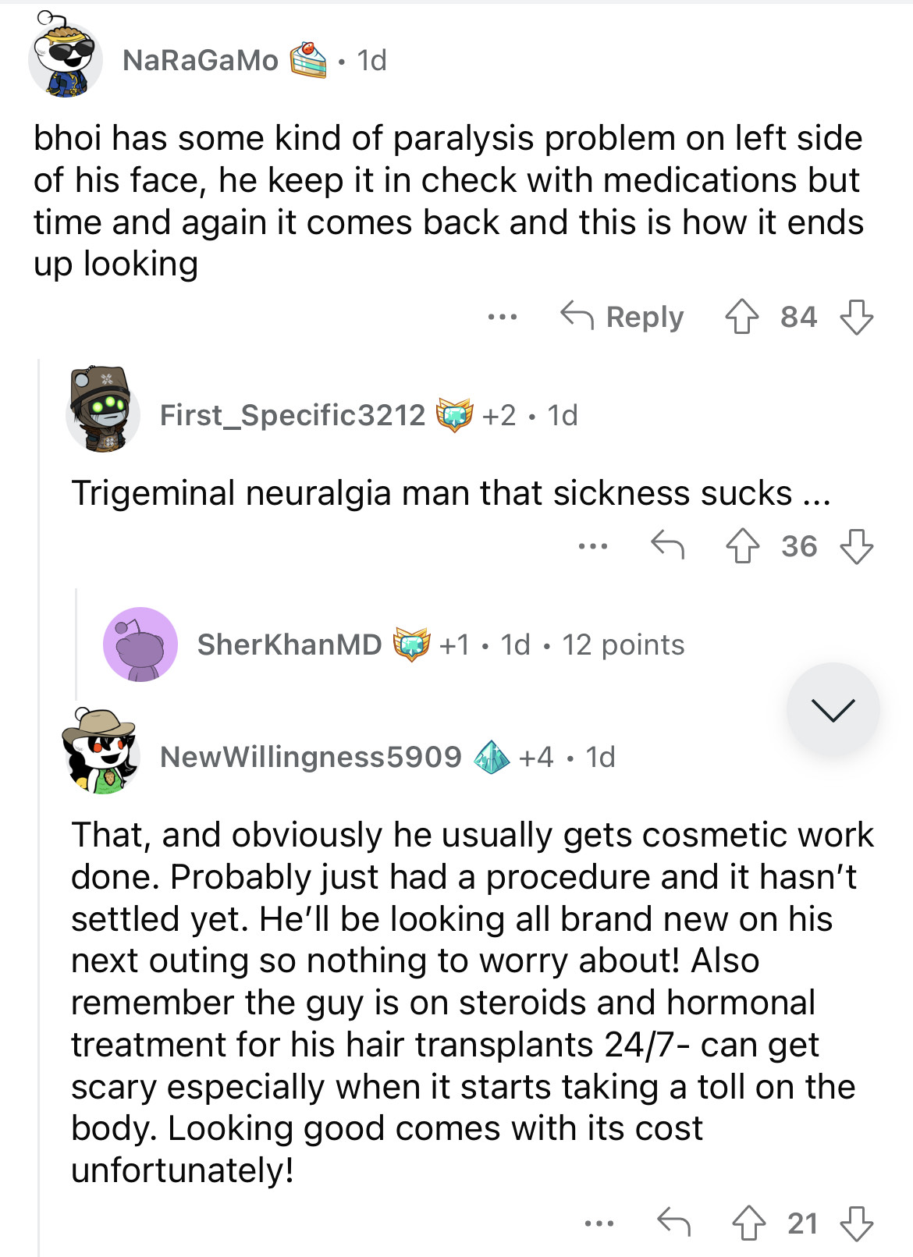Image resolution: width=913 pixels, height=1257 pixels.
Task: Open more options for First_Specific3212's comment
Action: pyautogui.click(x=593, y=546)
